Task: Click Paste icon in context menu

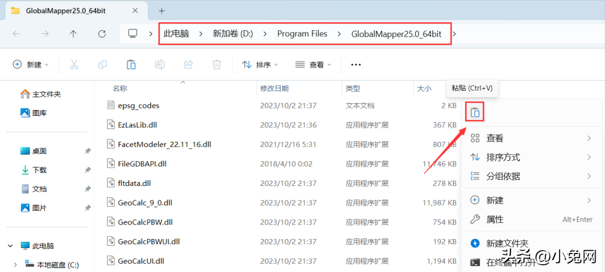Action: click(475, 112)
